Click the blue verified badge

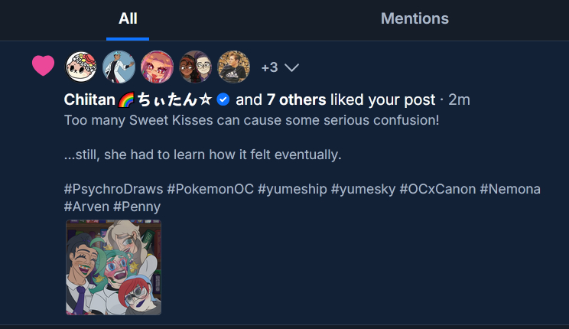click(223, 99)
